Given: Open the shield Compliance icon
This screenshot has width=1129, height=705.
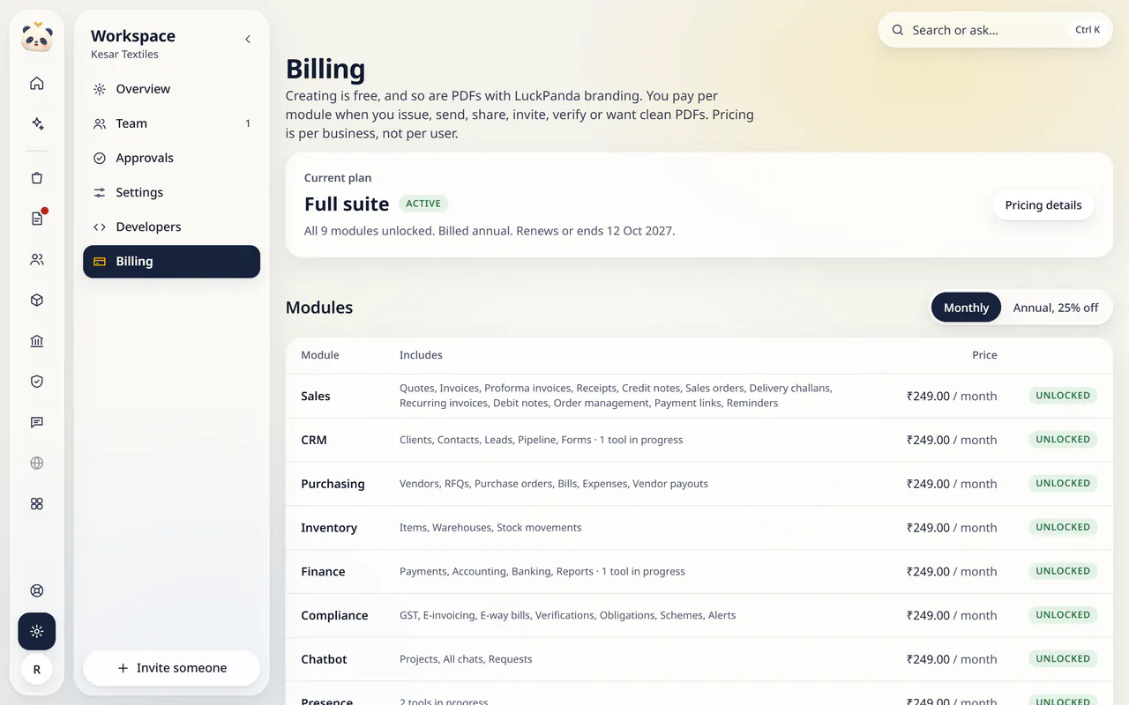Looking at the screenshot, I should (x=37, y=382).
